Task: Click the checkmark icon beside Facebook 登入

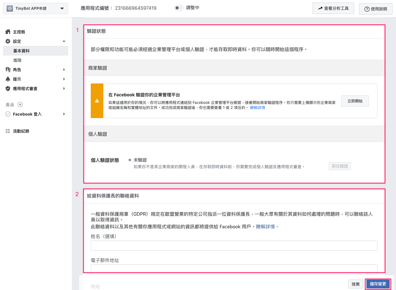Action: pos(8,114)
